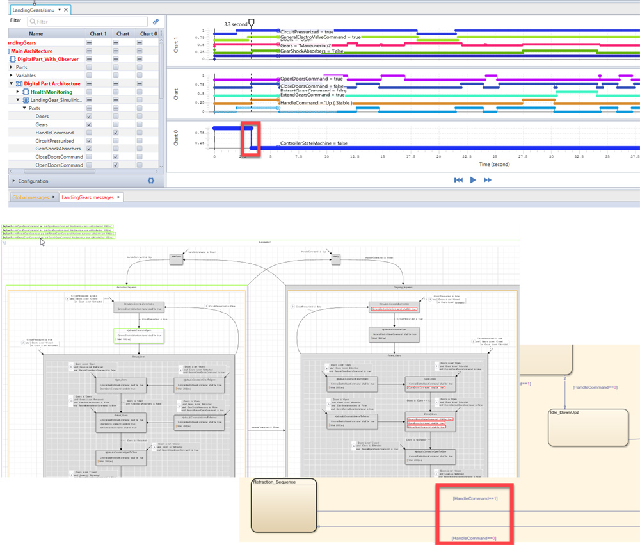Select the Idle_DownUp2 state block

pyautogui.click(x=588, y=427)
